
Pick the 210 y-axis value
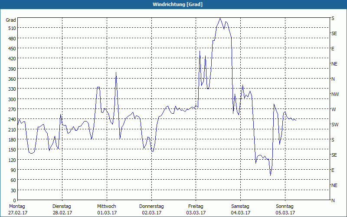[x=12, y=130]
